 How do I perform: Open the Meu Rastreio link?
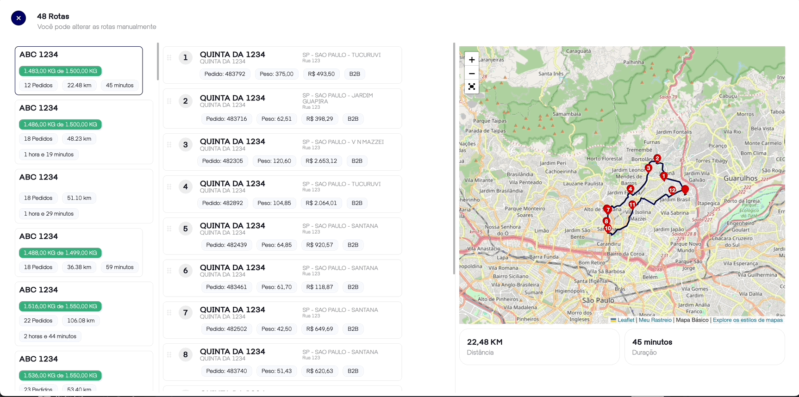pyautogui.click(x=655, y=320)
